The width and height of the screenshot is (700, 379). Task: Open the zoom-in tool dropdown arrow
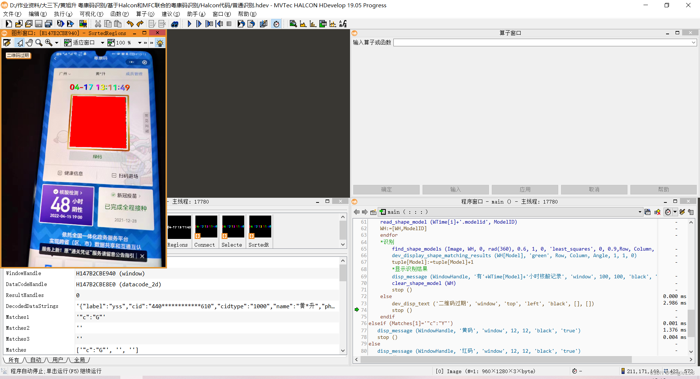coord(57,43)
